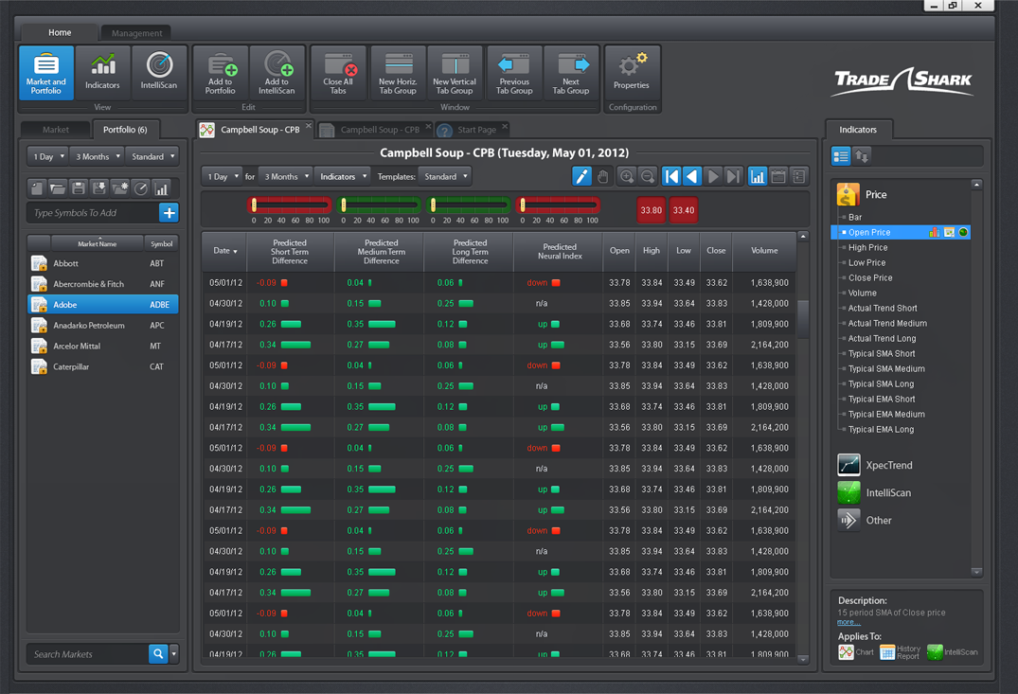Click the zoom out magnifier
The height and width of the screenshot is (694, 1018).
click(x=648, y=176)
